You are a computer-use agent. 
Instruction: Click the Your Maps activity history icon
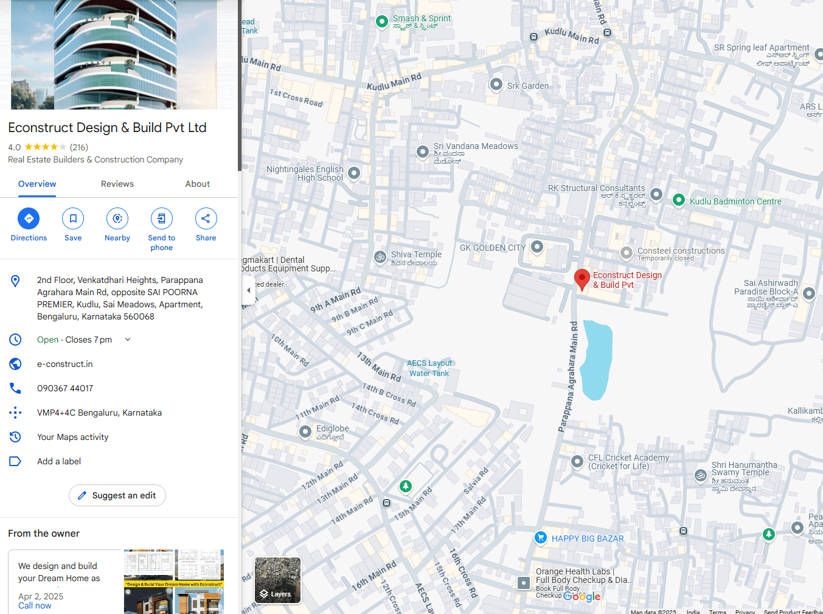(15, 437)
